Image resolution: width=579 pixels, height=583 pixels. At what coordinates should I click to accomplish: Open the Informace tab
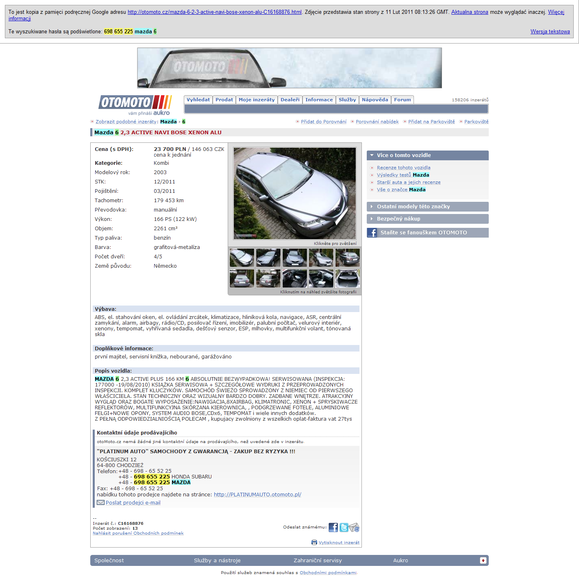[x=319, y=100]
